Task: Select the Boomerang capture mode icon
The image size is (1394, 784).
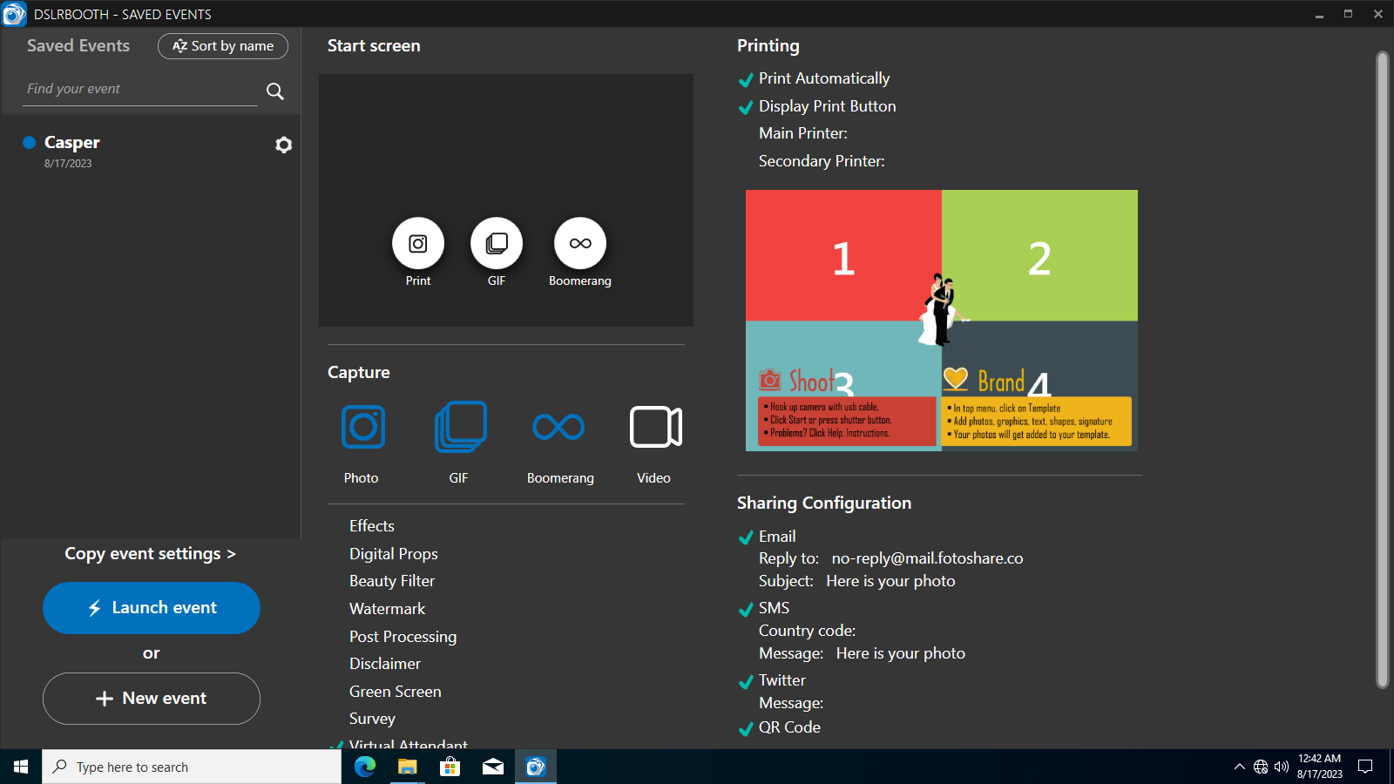Action: coord(558,427)
